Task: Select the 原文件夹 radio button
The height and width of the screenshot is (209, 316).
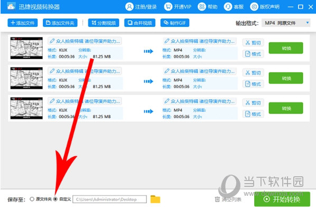Action: click(32, 199)
